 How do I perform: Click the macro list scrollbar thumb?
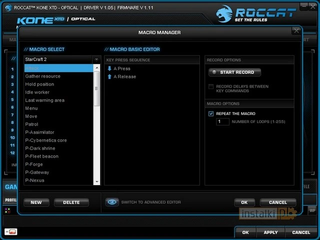tap(97, 88)
